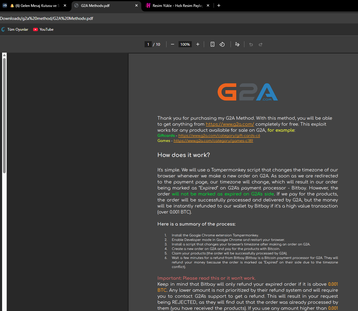This screenshot has width=358, height=311.
Task: Click the vertical scrollbar thumb
Action: 4,115
